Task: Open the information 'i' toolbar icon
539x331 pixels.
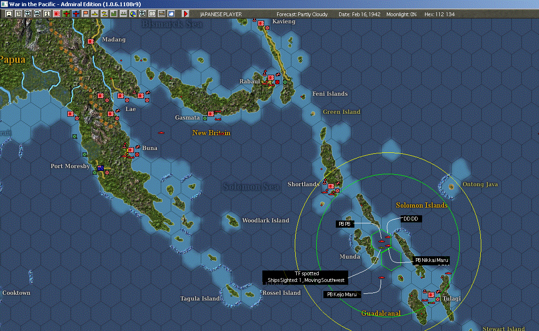Action: point(47,14)
